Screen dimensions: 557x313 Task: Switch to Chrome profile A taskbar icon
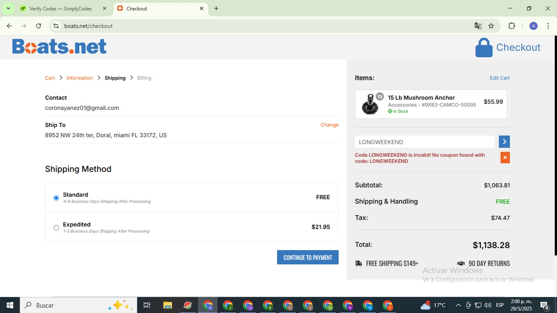[x=208, y=305]
